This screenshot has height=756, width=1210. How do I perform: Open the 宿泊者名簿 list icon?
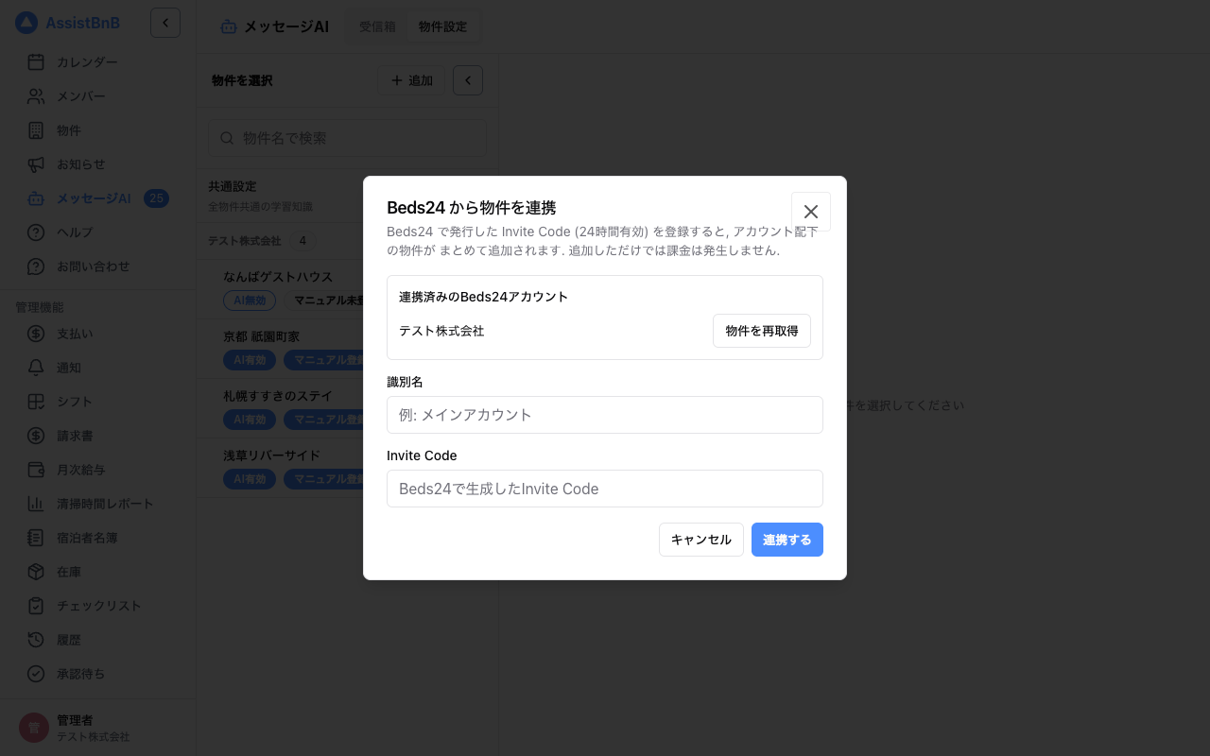pos(36,538)
